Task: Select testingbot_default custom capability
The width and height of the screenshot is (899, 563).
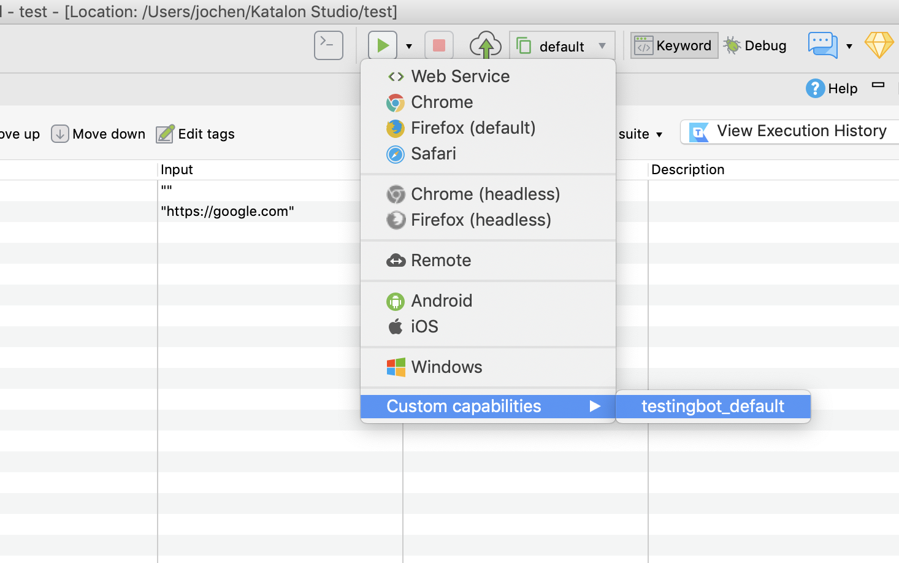Action: (x=713, y=406)
